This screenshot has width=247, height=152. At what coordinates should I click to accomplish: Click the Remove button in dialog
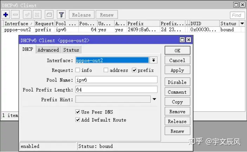point(177,111)
